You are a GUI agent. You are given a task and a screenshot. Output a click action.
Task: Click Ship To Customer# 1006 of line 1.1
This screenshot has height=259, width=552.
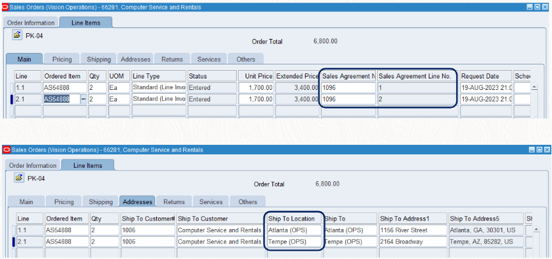pos(148,230)
